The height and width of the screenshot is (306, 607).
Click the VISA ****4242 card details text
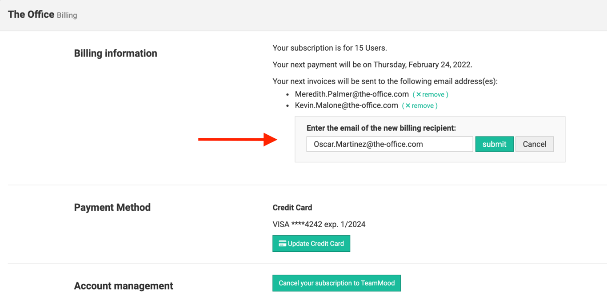(319, 225)
